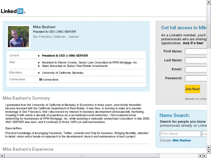211x158 pixels.
Task: Click the vertical scrollbar thumb
Action: click(x=209, y=26)
